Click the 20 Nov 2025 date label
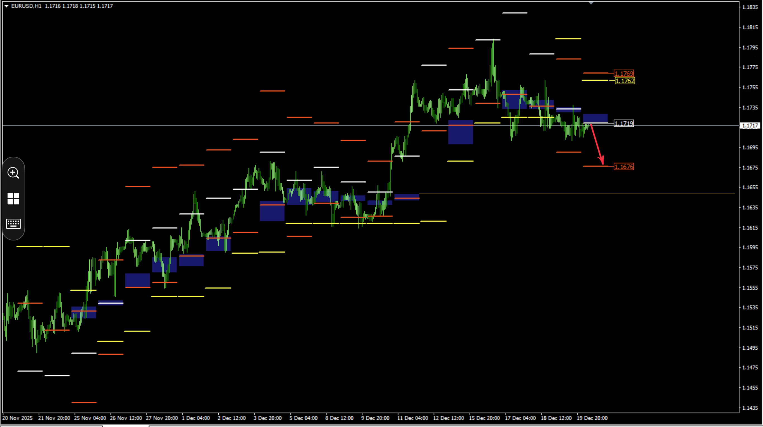Image resolution: width=763 pixels, height=427 pixels. (18, 418)
